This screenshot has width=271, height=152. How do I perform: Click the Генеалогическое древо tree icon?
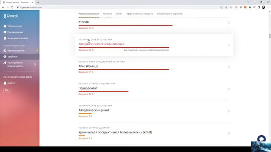5,77
